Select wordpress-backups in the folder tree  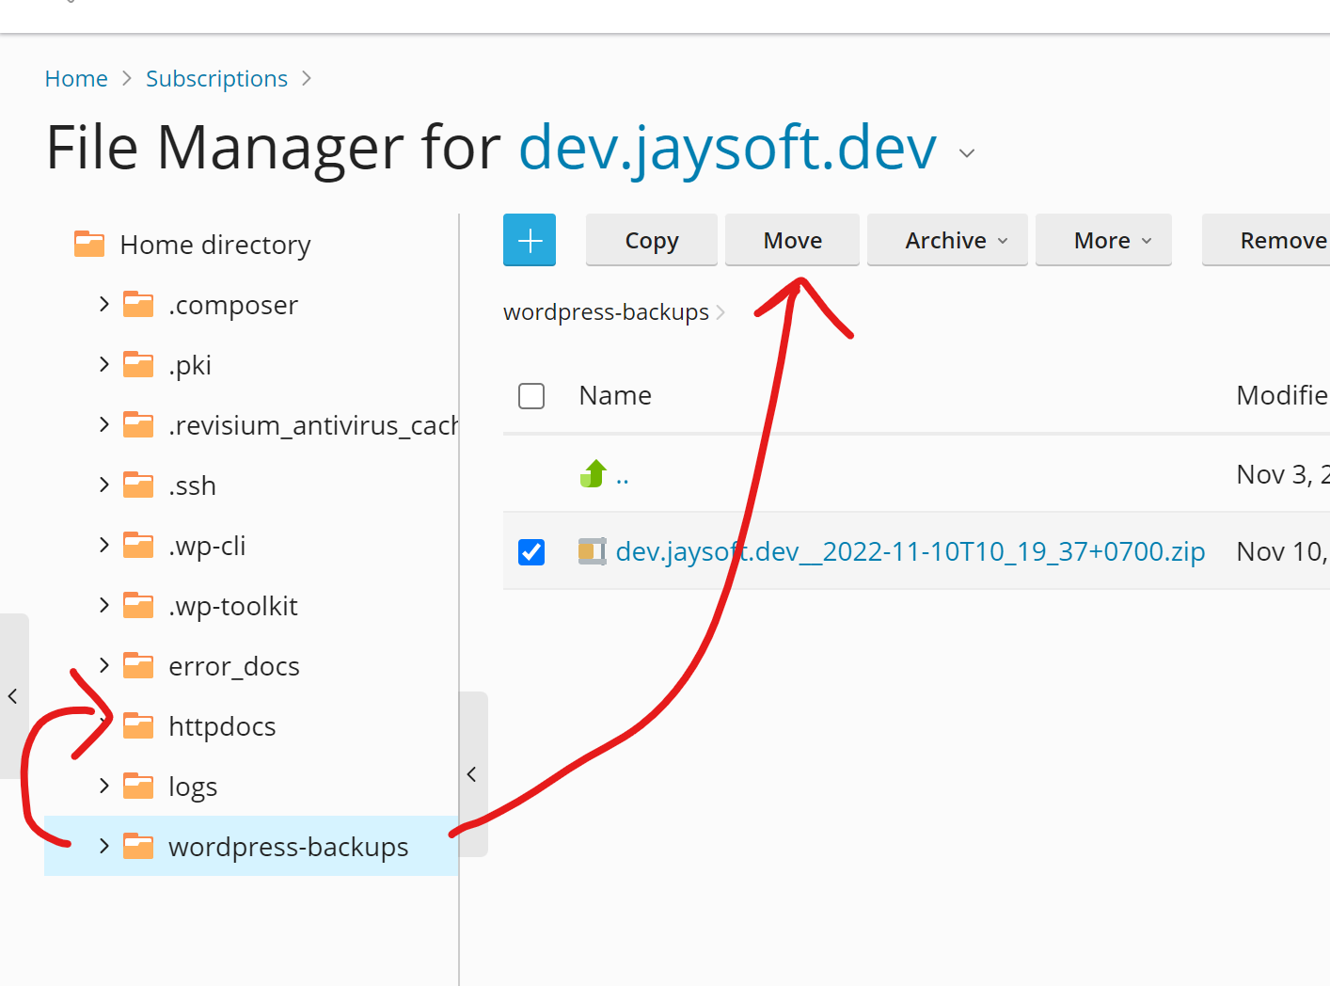288,847
